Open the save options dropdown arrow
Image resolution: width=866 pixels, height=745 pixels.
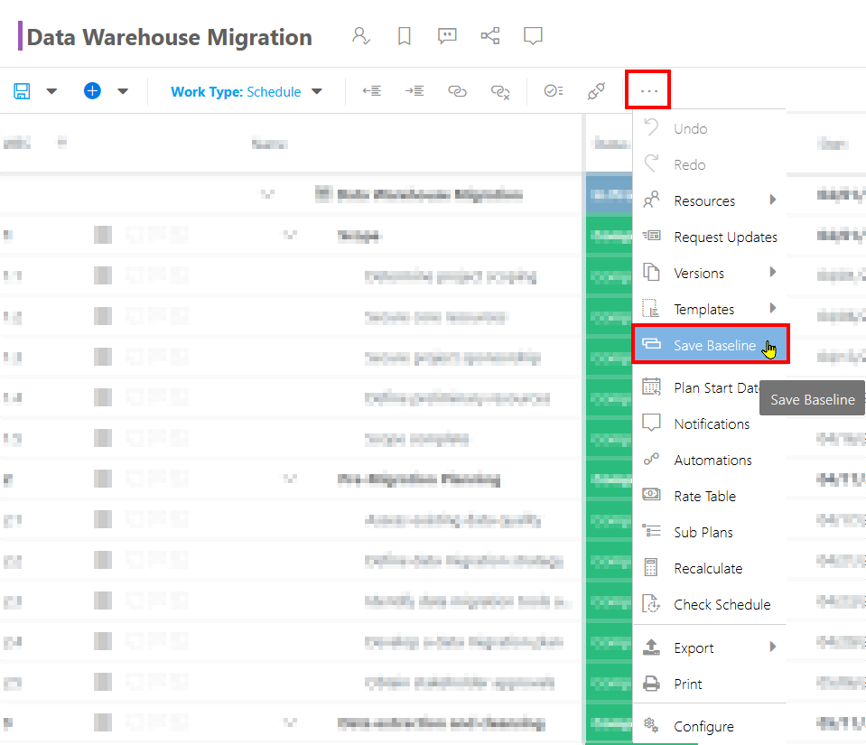tap(51, 91)
